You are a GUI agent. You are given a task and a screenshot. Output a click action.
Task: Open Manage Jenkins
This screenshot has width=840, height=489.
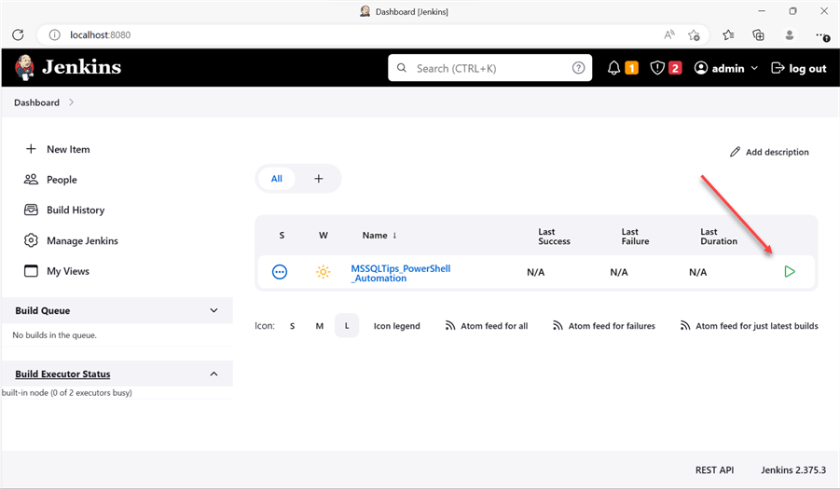[71, 240]
